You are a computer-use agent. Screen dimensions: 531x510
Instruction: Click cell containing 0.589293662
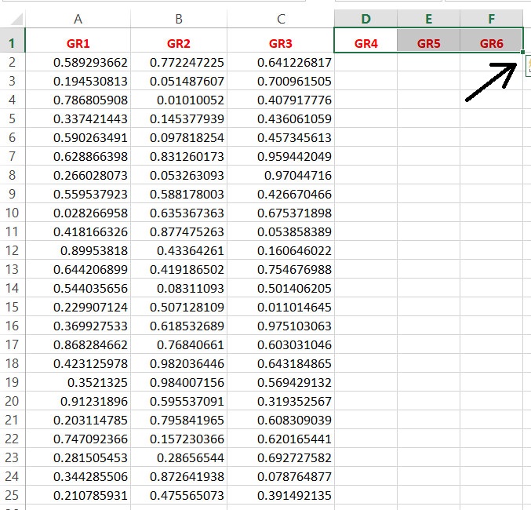pyautogui.click(x=78, y=62)
